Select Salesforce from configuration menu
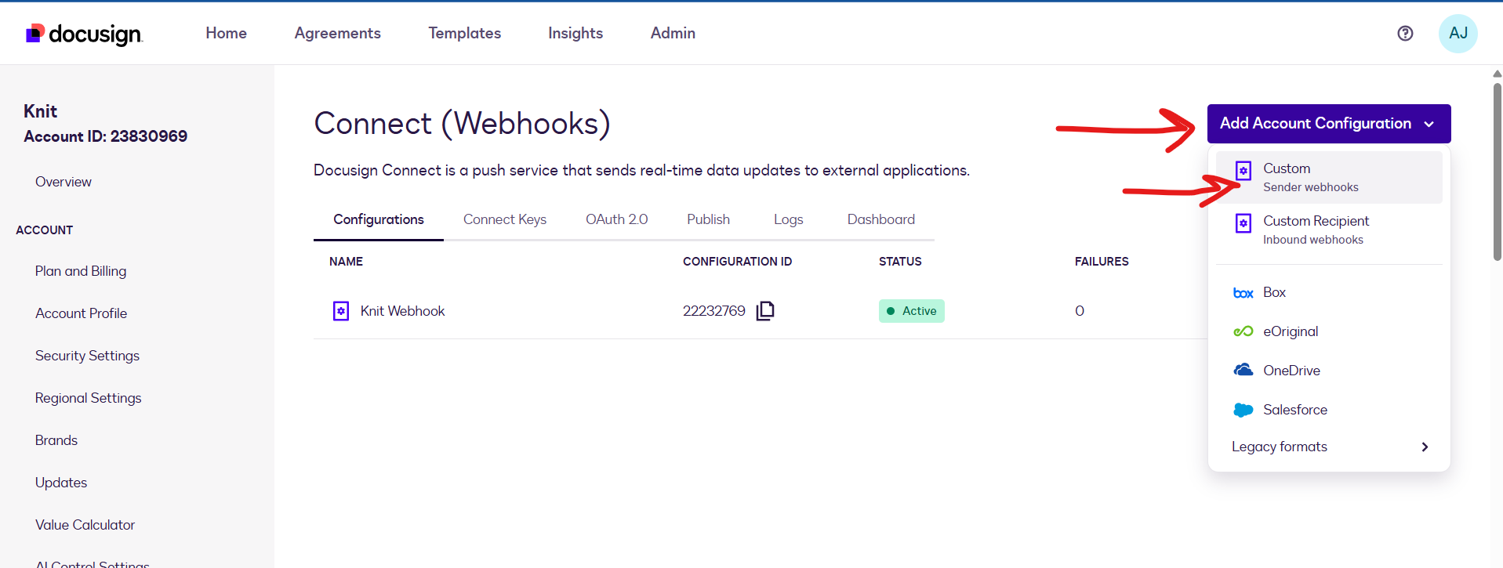Viewport: 1503px width, 568px height. (x=1329, y=410)
